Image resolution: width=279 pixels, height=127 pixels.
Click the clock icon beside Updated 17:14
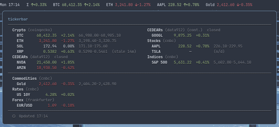click(x=14, y=116)
